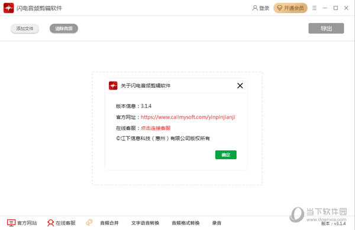Click the official website monitor icon
Viewport: 355px width, 230px height.
11,223
